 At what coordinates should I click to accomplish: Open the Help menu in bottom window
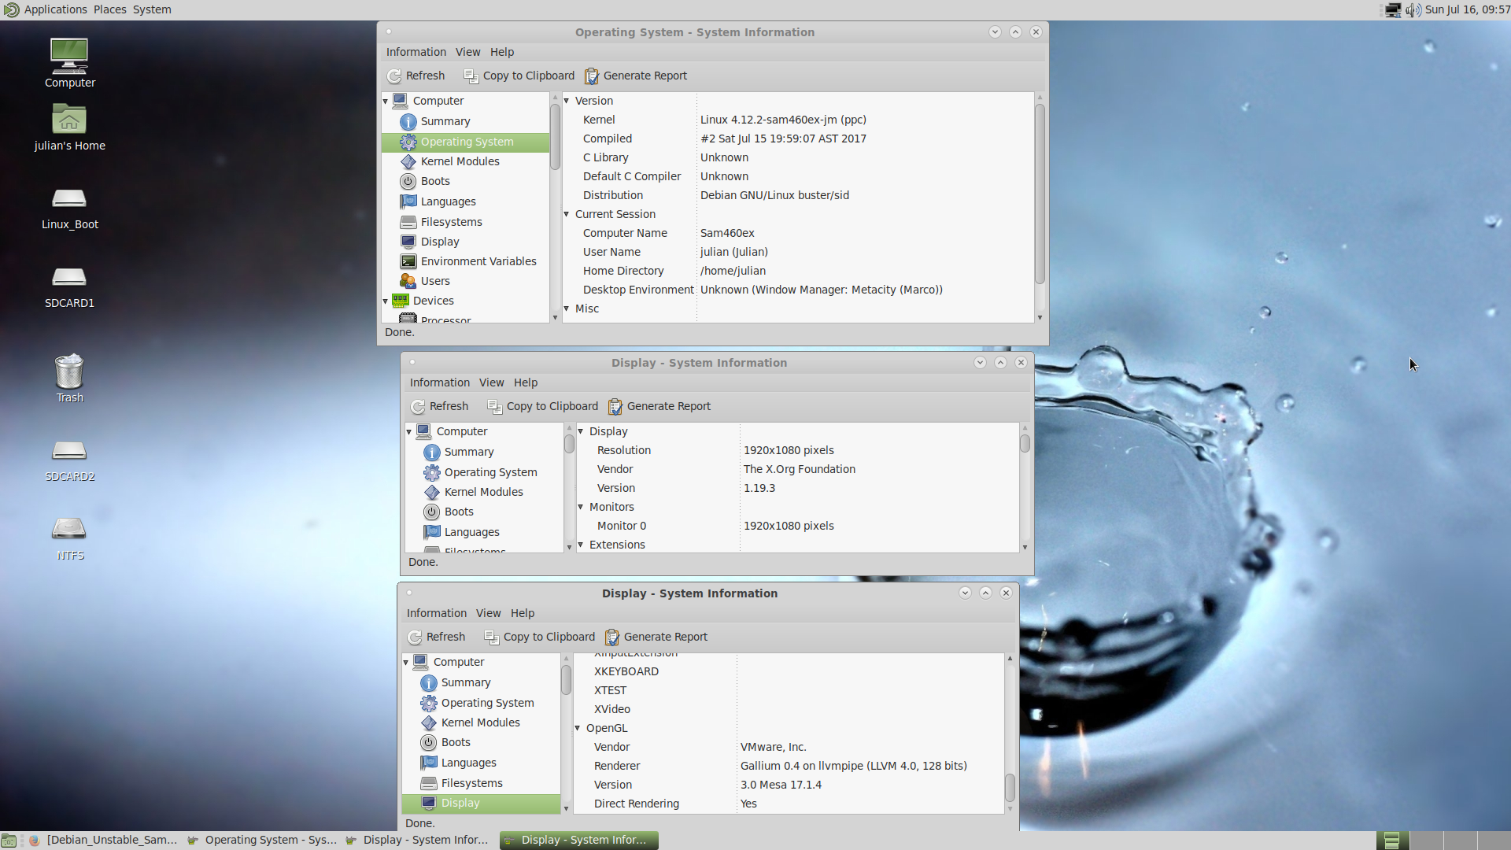[522, 613]
